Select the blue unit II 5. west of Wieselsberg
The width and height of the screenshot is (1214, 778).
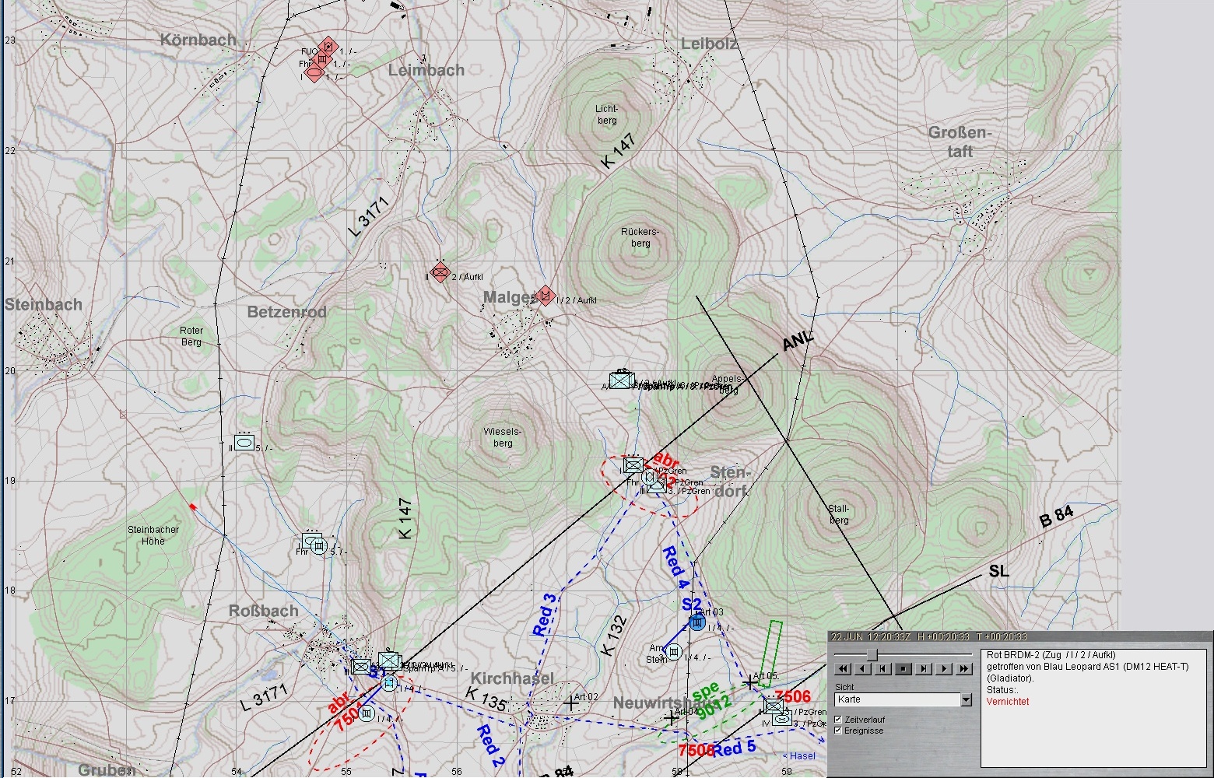pyautogui.click(x=244, y=443)
